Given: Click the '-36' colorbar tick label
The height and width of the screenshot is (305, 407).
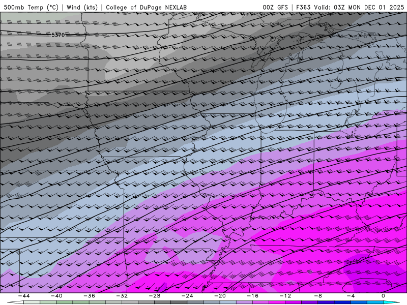Looking at the screenshot, I should point(89,296).
